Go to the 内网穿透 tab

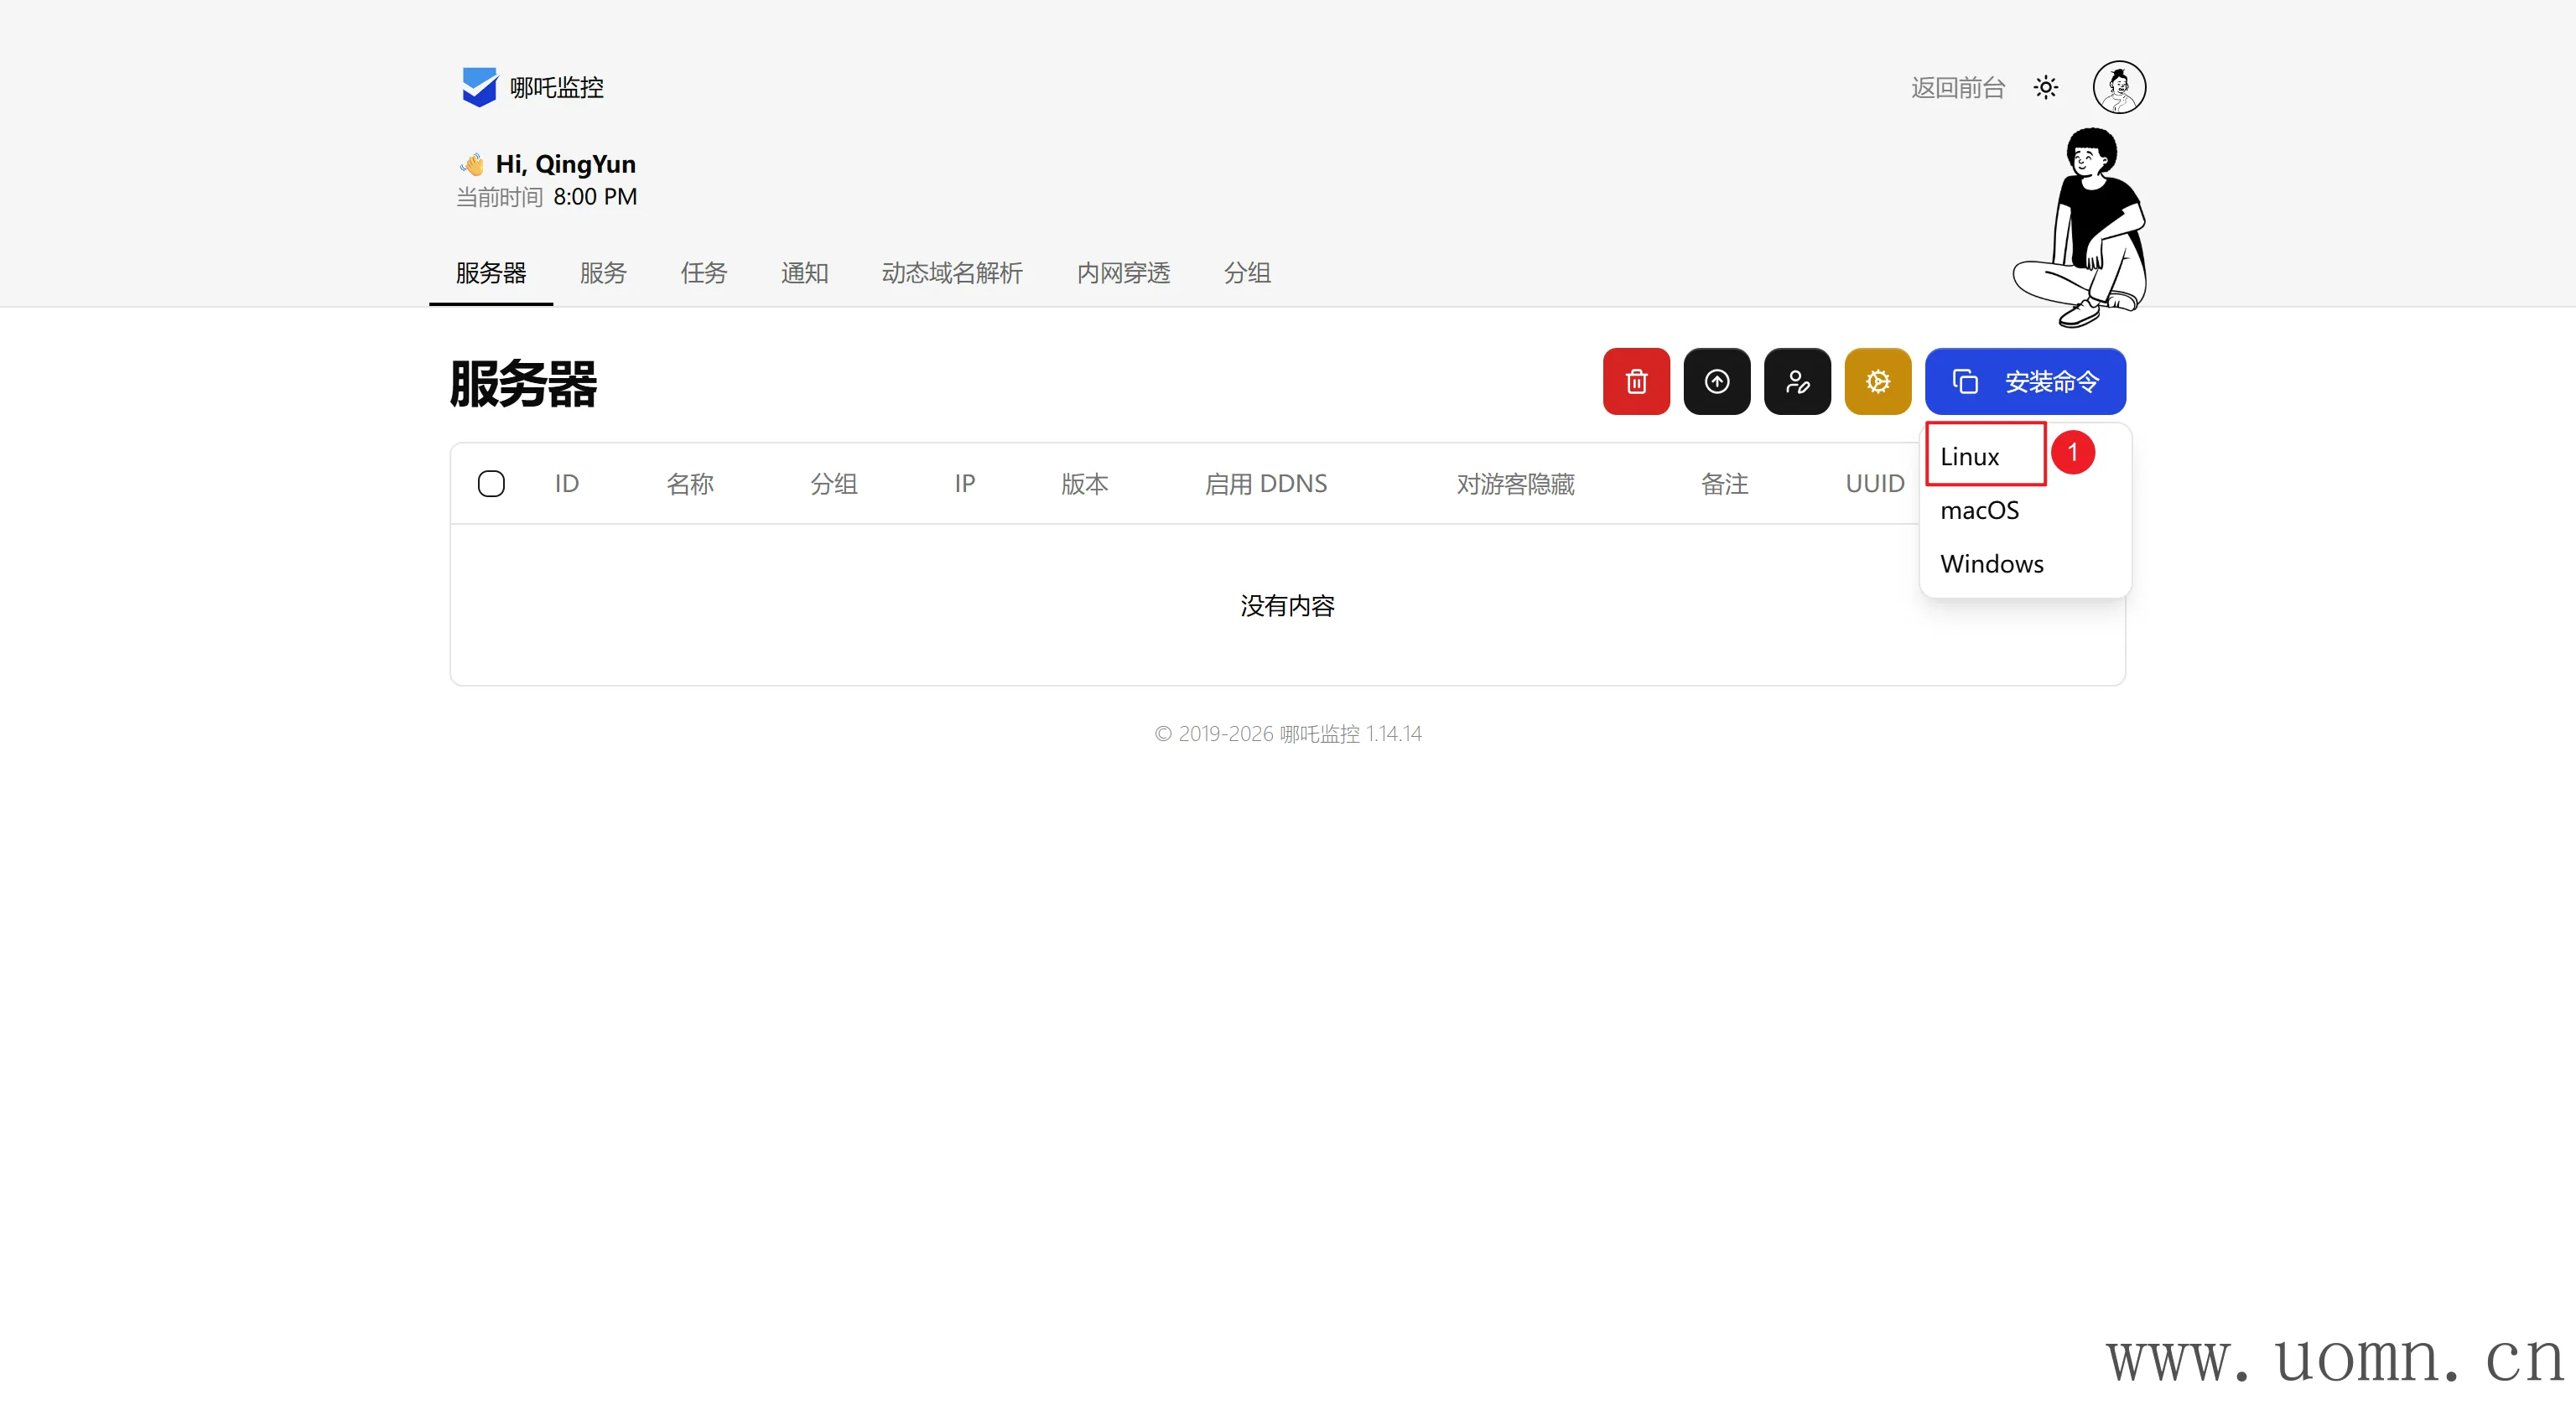pyautogui.click(x=1122, y=273)
